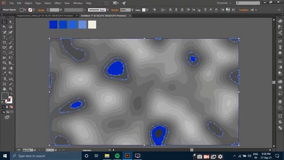Select the Magic Wand tool
Viewport: 284px width, 160px height.
tap(4, 27)
